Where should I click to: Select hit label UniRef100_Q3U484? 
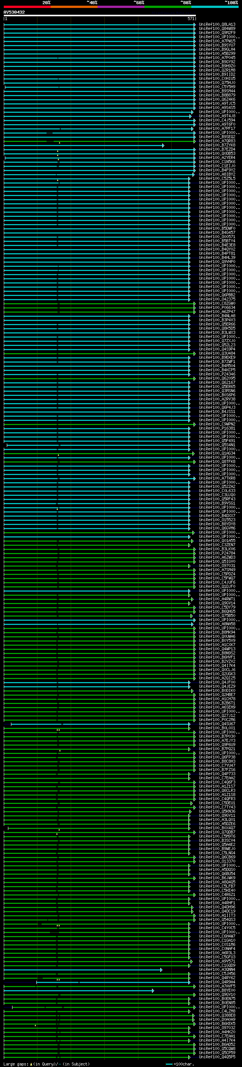(x=217, y=353)
